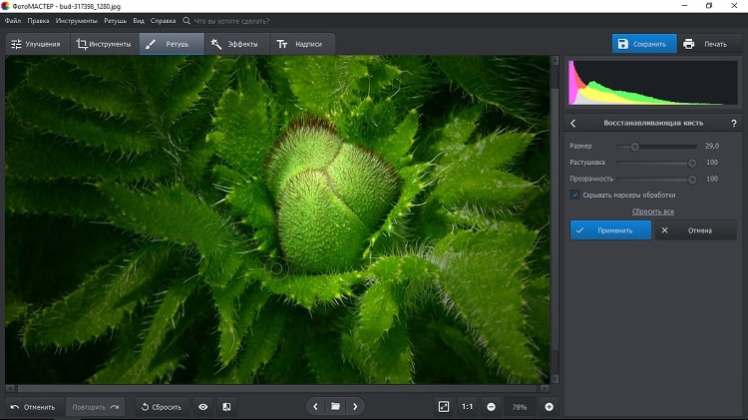Switch to the Улучшения tab
Image resolution: width=748 pixels, height=420 pixels.
pyautogui.click(x=36, y=44)
